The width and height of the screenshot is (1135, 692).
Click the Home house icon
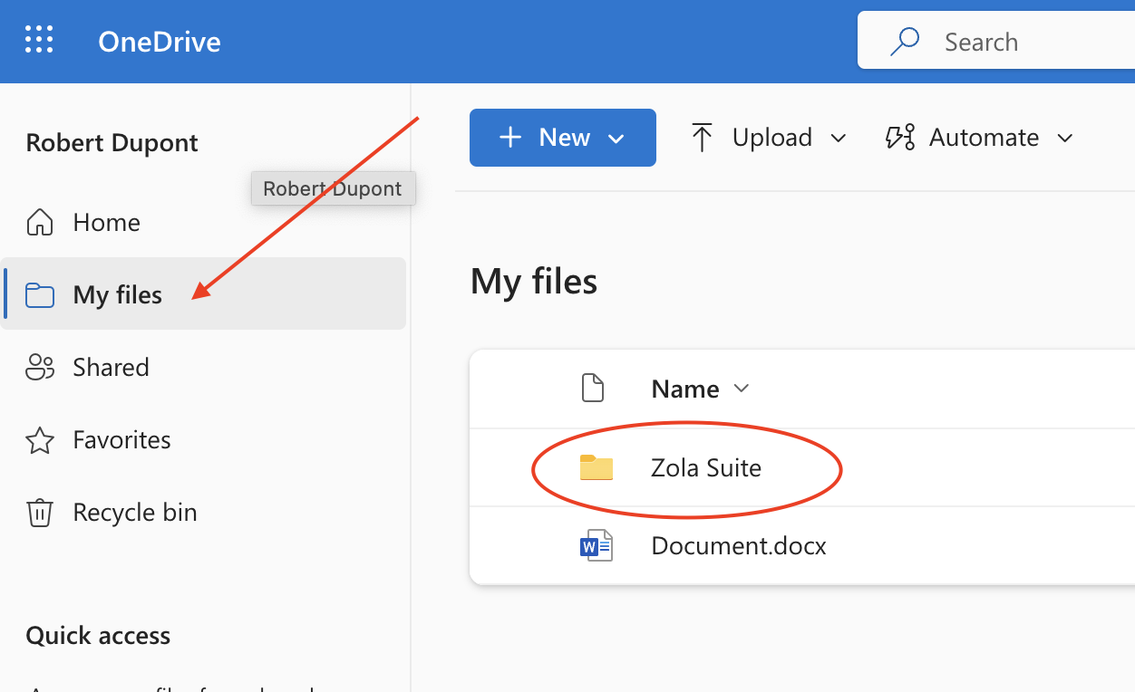coord(40,222)
